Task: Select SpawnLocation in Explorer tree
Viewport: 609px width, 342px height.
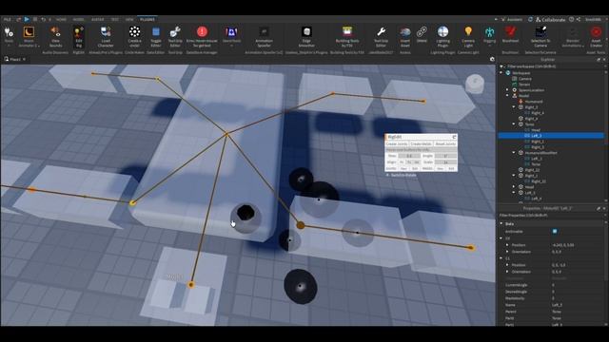Action: 531,90
